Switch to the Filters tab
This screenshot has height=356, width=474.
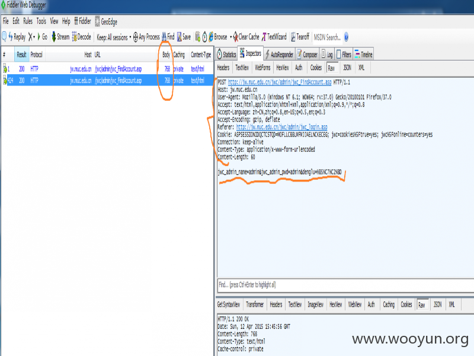pyautogui.click(x=344, y=55)
